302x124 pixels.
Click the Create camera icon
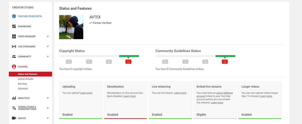(x=14, y=118)
